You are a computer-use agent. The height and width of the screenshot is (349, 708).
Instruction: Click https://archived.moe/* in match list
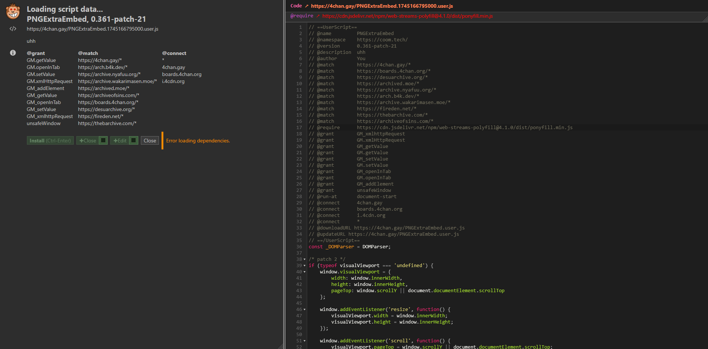click(104, 88)
